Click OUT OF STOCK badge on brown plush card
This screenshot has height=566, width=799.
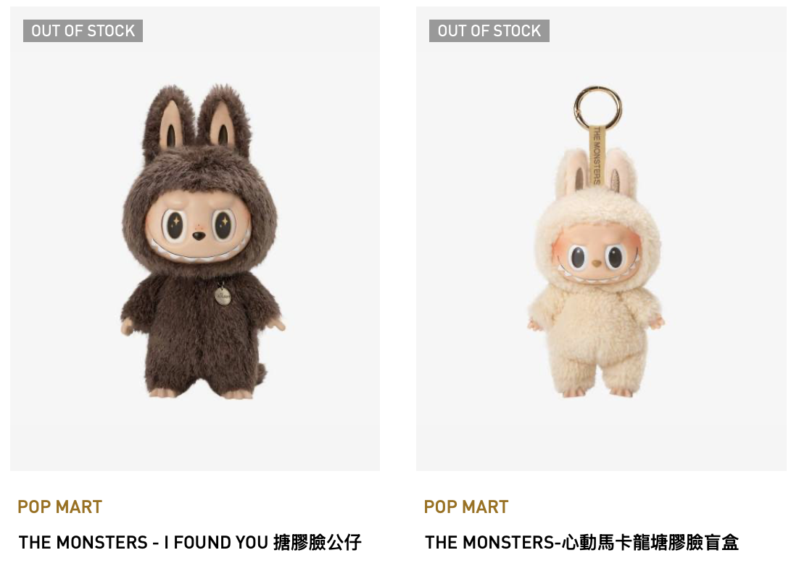83,30
